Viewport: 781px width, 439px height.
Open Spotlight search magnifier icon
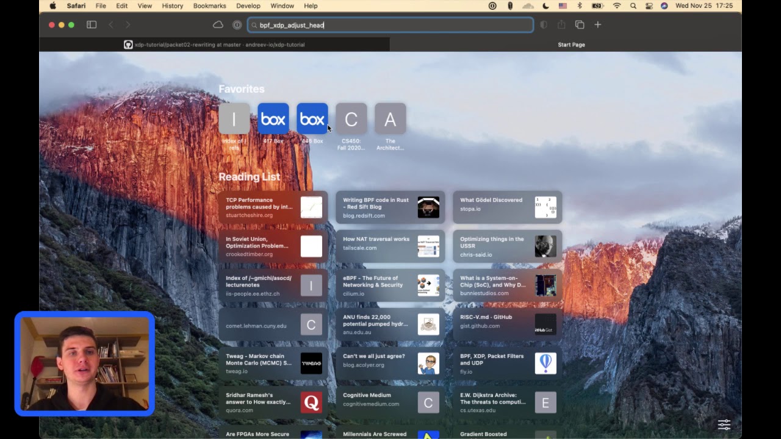[x=633, y=5]
